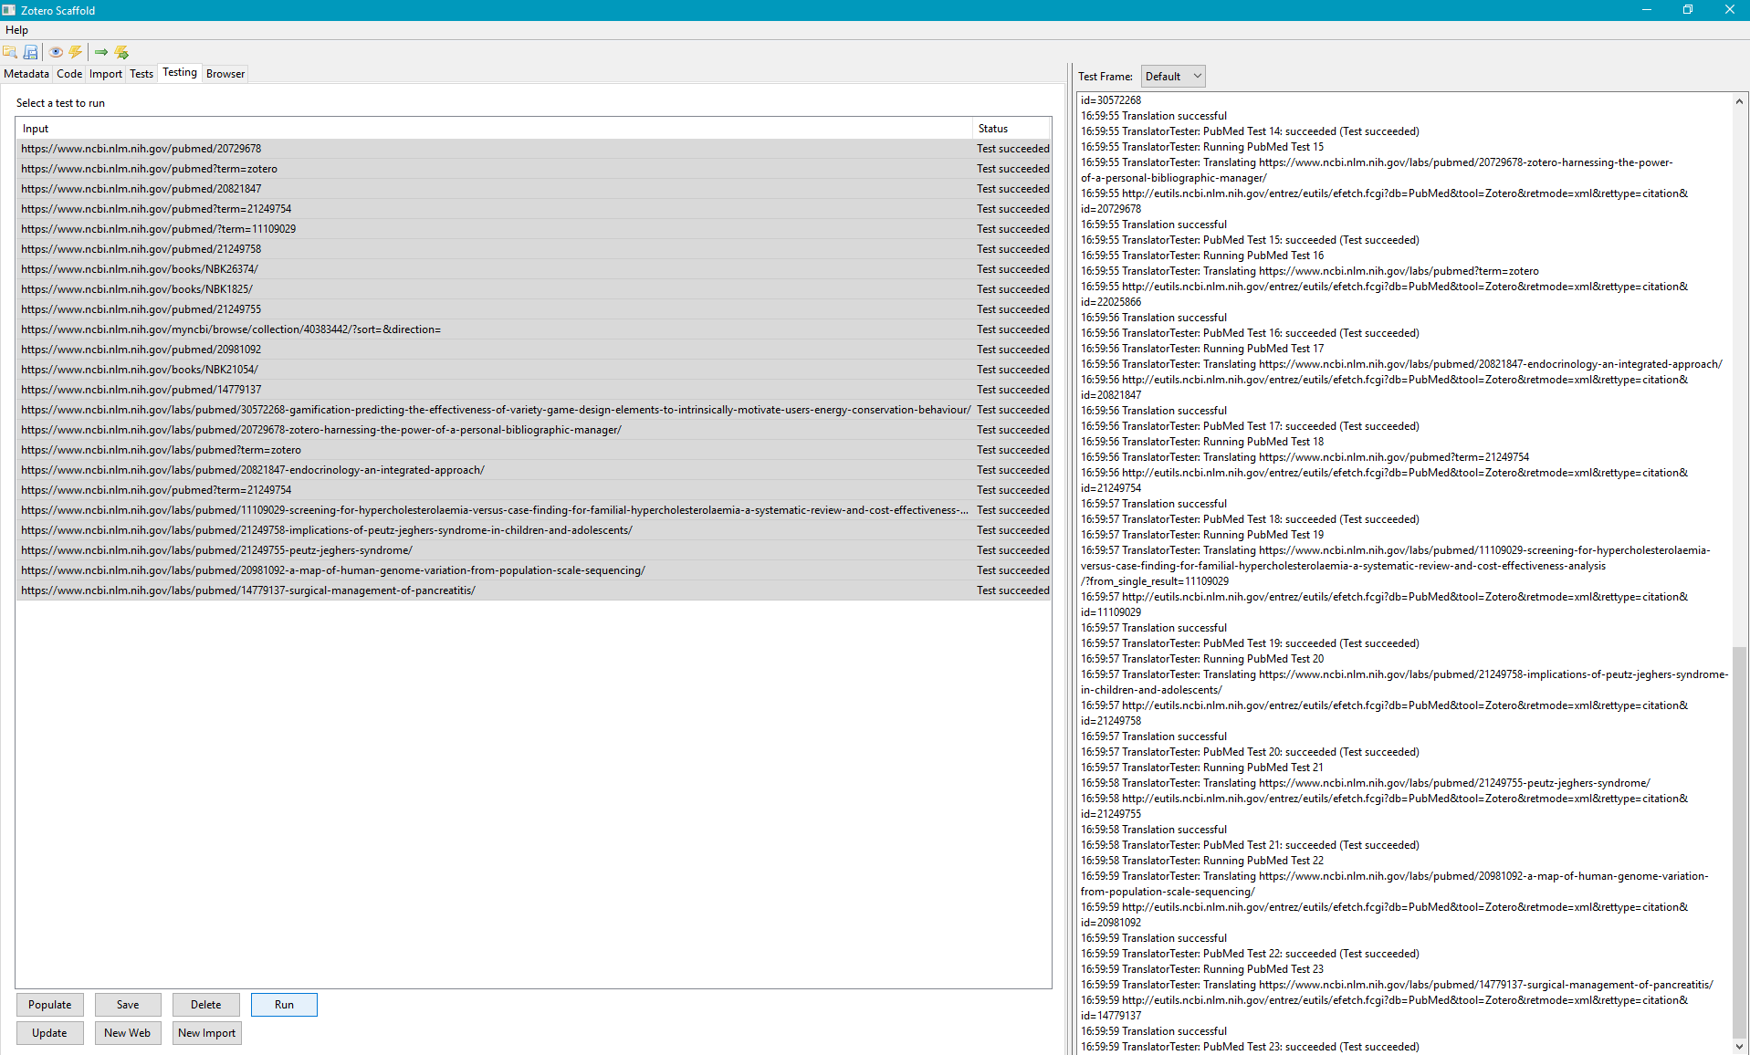Click the log scrollbar down arrow
Image resolution: width=1750 pixels, height=1055 pixels.
pyautogui.click(x=1740, y=1046)
